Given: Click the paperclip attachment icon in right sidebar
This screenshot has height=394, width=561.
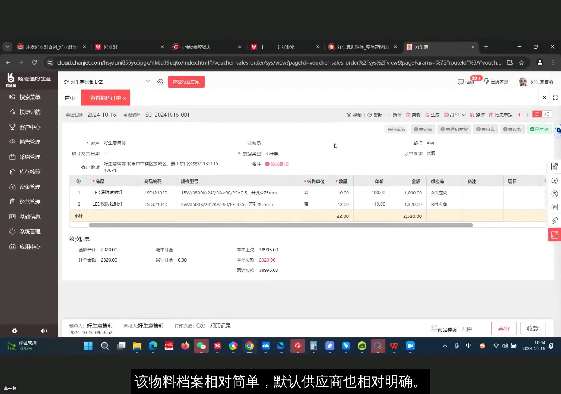Looking at the screenshot, I should click(x=554, y=221).
